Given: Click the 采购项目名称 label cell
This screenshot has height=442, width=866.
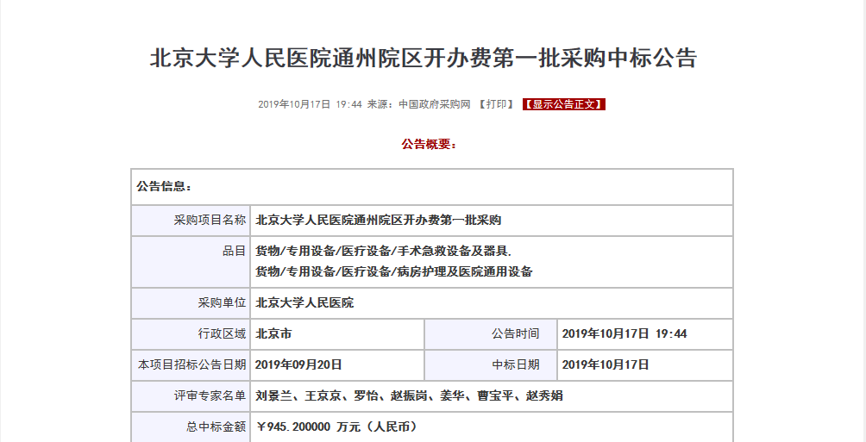Looking at the screenshot, I should coord(191,221).
